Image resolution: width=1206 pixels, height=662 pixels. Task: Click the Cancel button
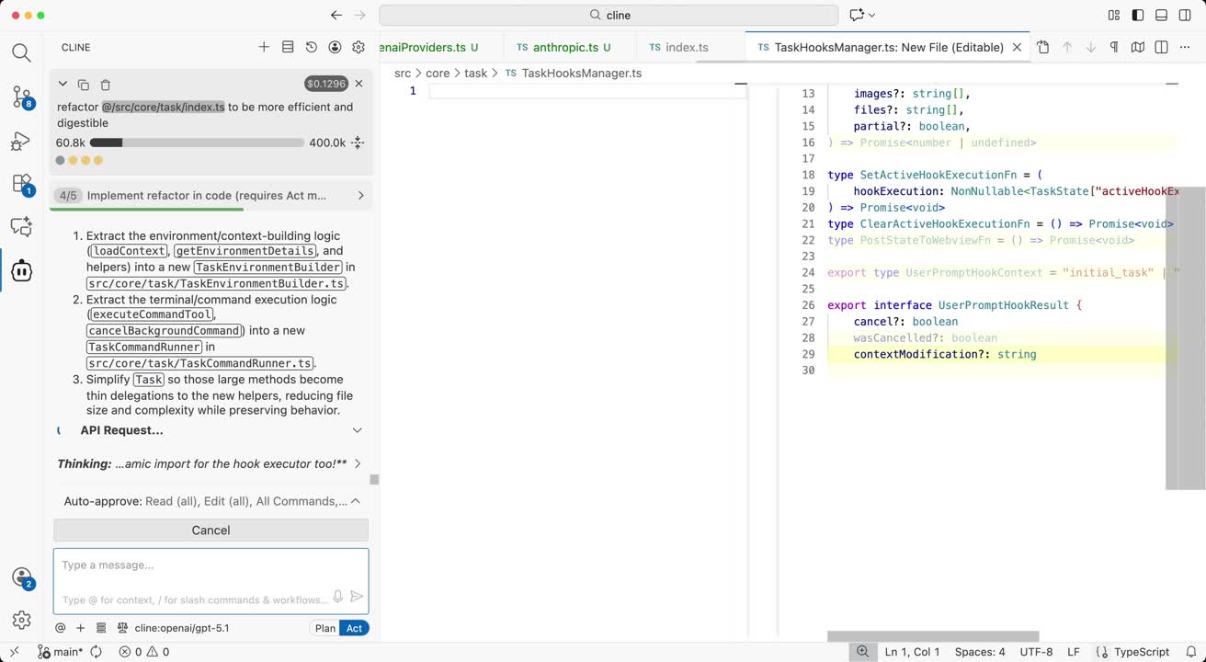210,530
